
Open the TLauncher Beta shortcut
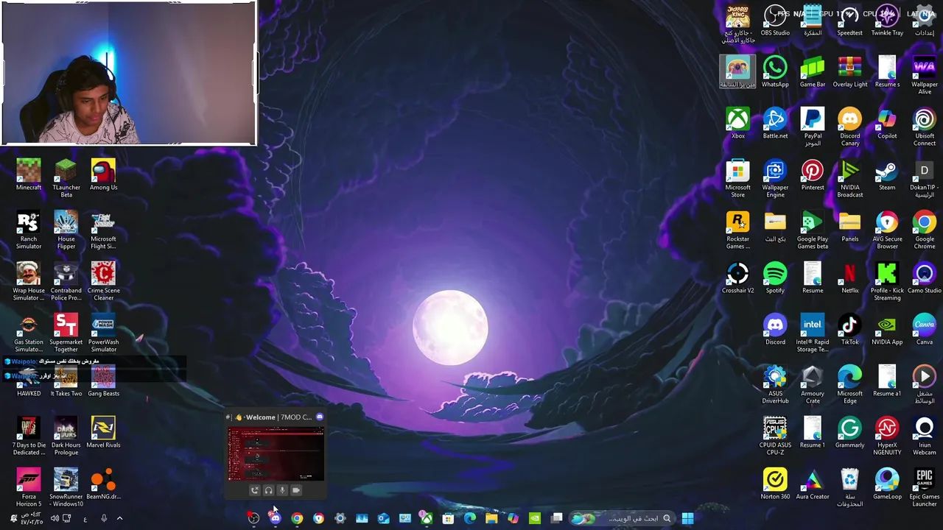tap(66, 178)
